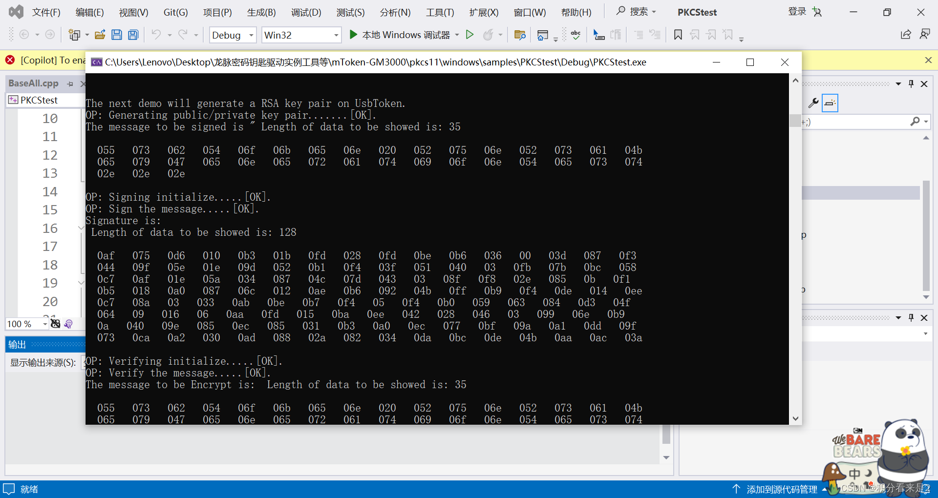The width and height of the screenshot is (938, 498).
Task: Click the Find in Files folder icon
Action: [x=520, y=35]
